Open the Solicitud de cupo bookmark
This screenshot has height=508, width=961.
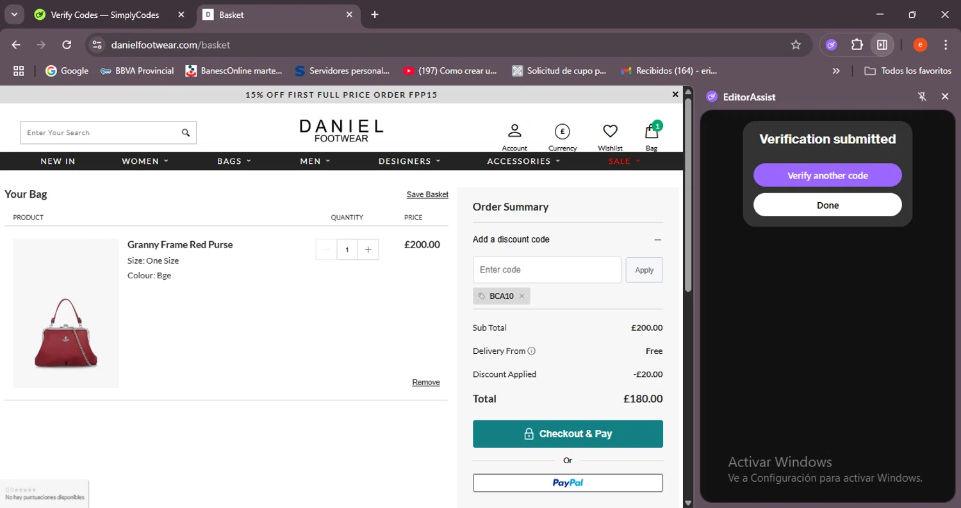[x=559, y=71]
